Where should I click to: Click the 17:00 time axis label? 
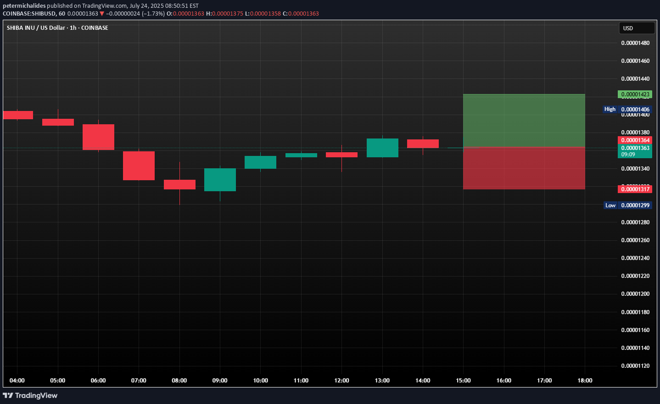click(x=544, y=381)
